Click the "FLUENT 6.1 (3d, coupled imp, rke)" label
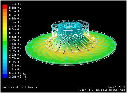127x93 pixels. click(x=102, y=90)
